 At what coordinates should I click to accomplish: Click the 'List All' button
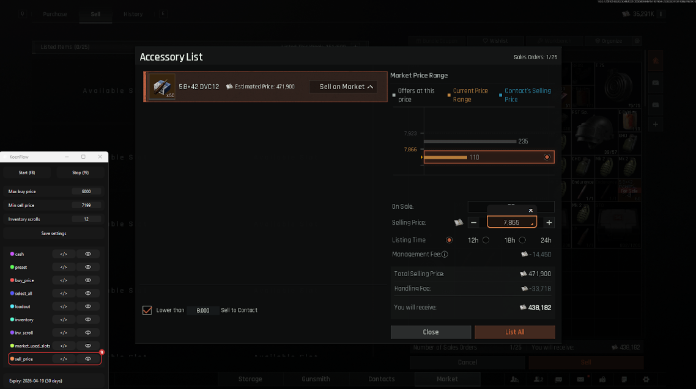coord(514,332)
